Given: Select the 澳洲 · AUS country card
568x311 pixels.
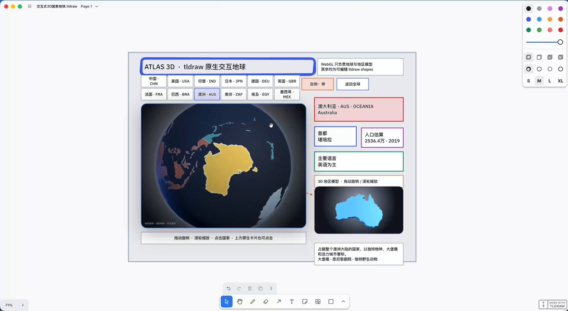Looking at the screenshot, I should point(207,94).
